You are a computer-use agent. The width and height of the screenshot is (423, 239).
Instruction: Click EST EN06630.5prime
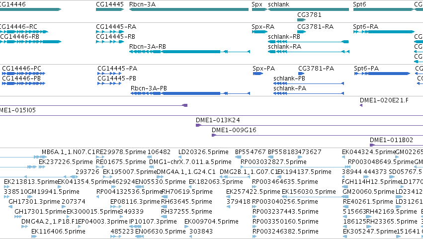pos(160,232)
